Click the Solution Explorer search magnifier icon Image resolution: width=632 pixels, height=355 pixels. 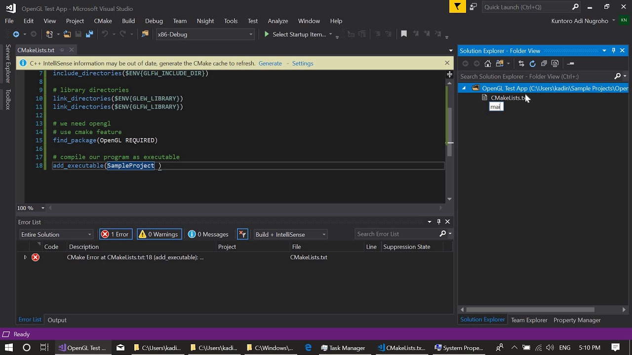coord(617,76)
